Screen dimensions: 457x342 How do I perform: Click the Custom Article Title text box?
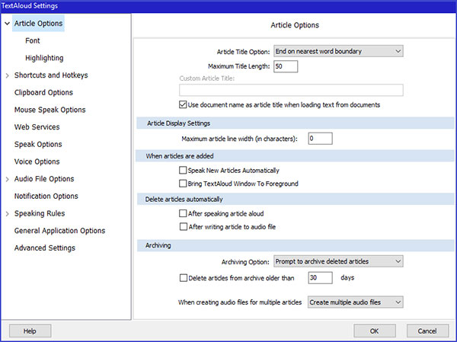pos(291,90)
